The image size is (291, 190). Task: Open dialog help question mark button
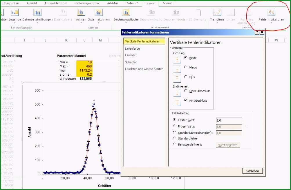(x=257, y=32)
